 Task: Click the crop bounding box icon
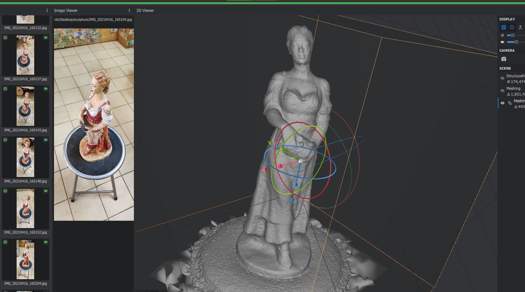click(x=510, y=103)
